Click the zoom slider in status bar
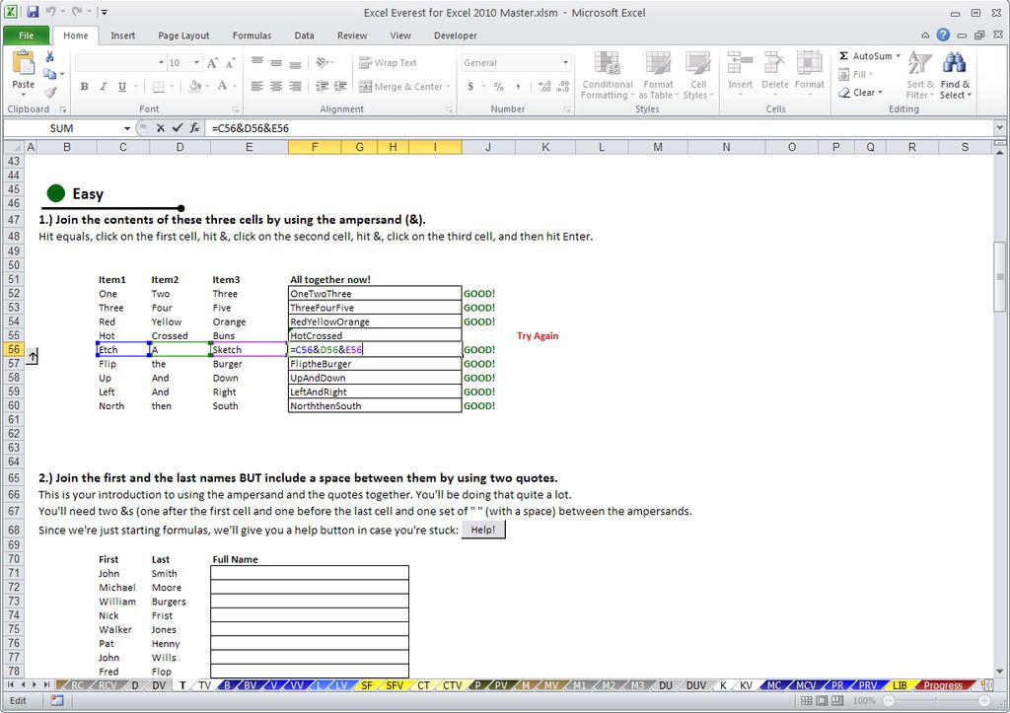The image size is (1010, 713). point(937,701)
